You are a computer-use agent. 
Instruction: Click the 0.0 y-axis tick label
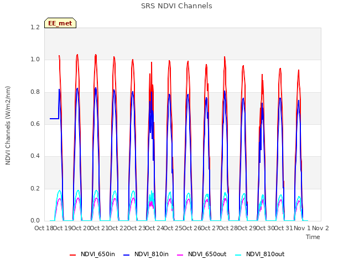[x=35, y=220]
